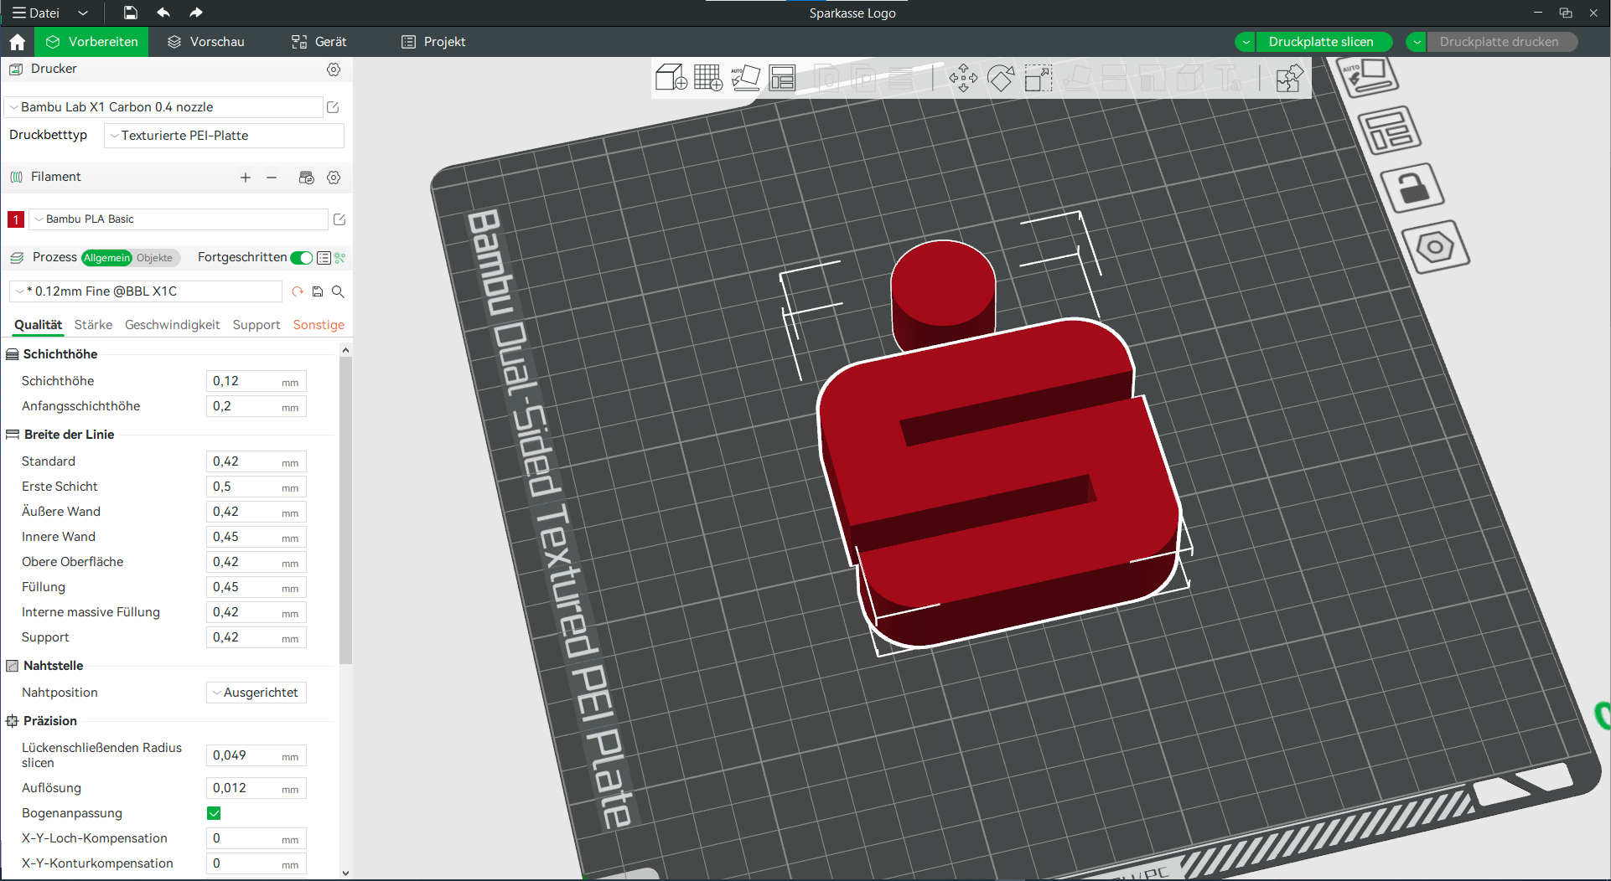Click the plate unlock padlock icon
Viewport: 1611px width, 881px height.
pyautogui.click(x=1412, y=188)
